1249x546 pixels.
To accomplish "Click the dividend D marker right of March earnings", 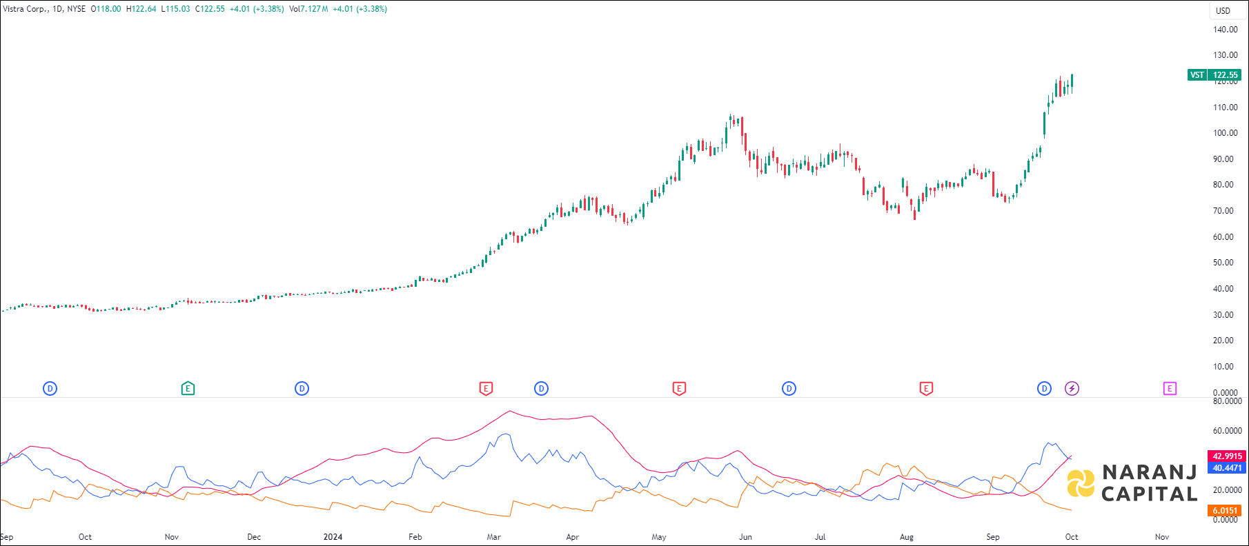I will (x=541, y=389).
